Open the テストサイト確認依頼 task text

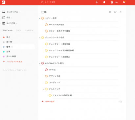pyautogui.click(x=62, y=95)
